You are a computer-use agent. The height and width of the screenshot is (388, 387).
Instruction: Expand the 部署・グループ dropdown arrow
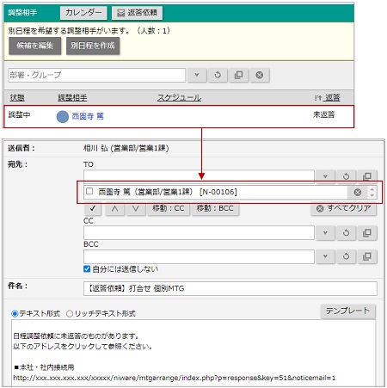point(197,75)
